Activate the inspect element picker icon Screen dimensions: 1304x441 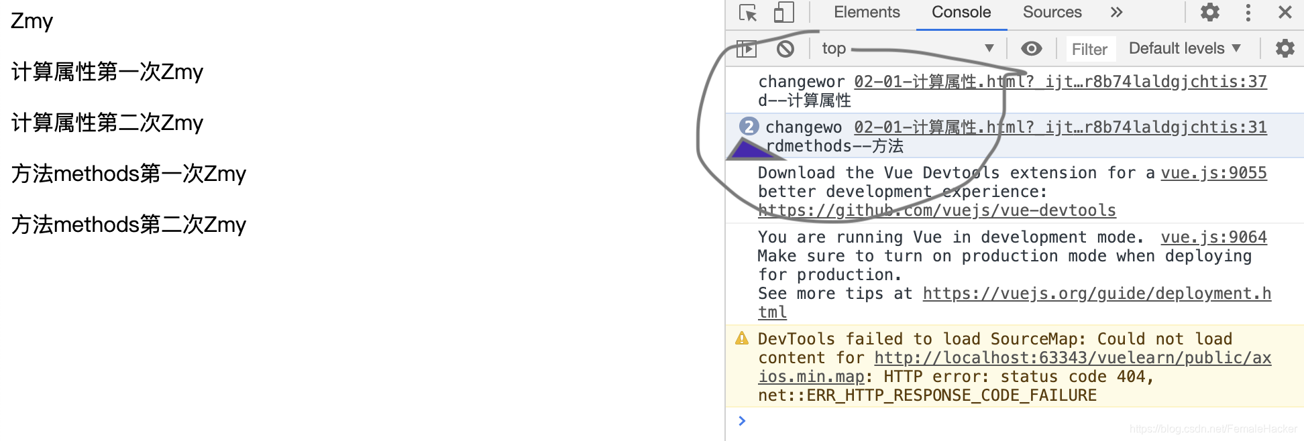click(x=748, y=13)
